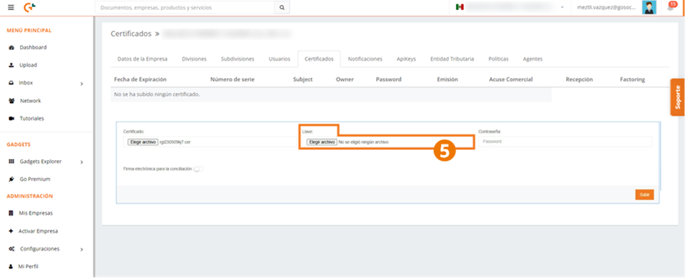Click the 'No se ha subido ningún certificado' row
The width and height of the screenshot is (687, 278).
(x=331, y=94)
